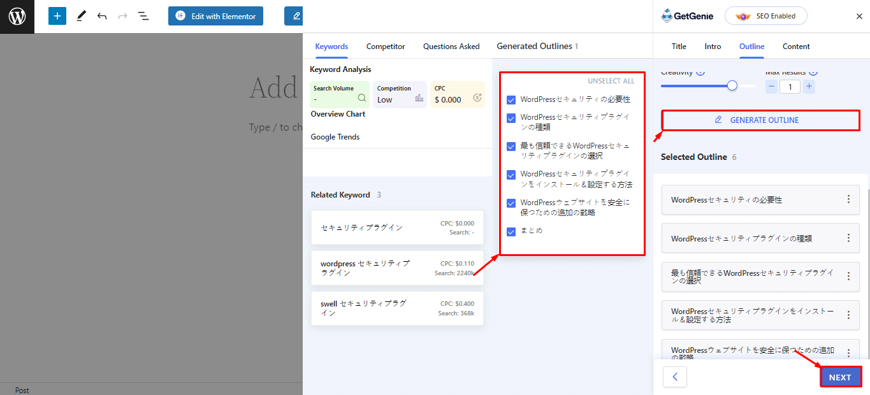This screenshot has width=870, height=395.
Task: Uncheck 最も信頼できるWordPressセキュリティプラグインの選択 checkbox
Action: [x=511, y=147]
